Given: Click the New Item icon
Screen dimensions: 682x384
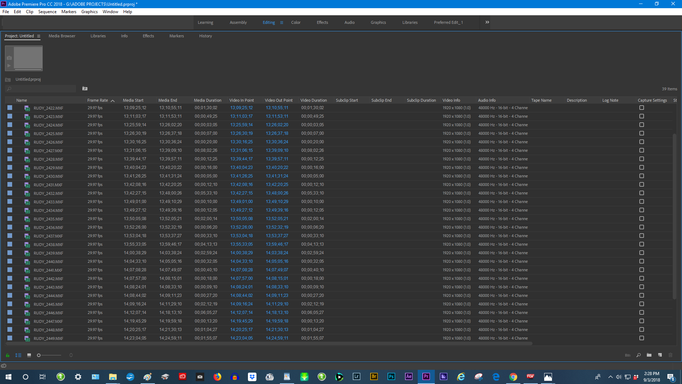Looking at the screenshot, I should click(660, 355).
